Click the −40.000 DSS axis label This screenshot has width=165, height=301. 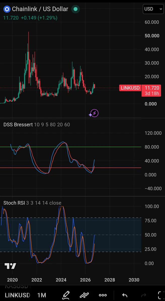click(x=153, y=189)
